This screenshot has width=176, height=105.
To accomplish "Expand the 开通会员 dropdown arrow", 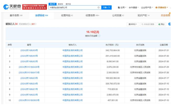I will [167, 7].
